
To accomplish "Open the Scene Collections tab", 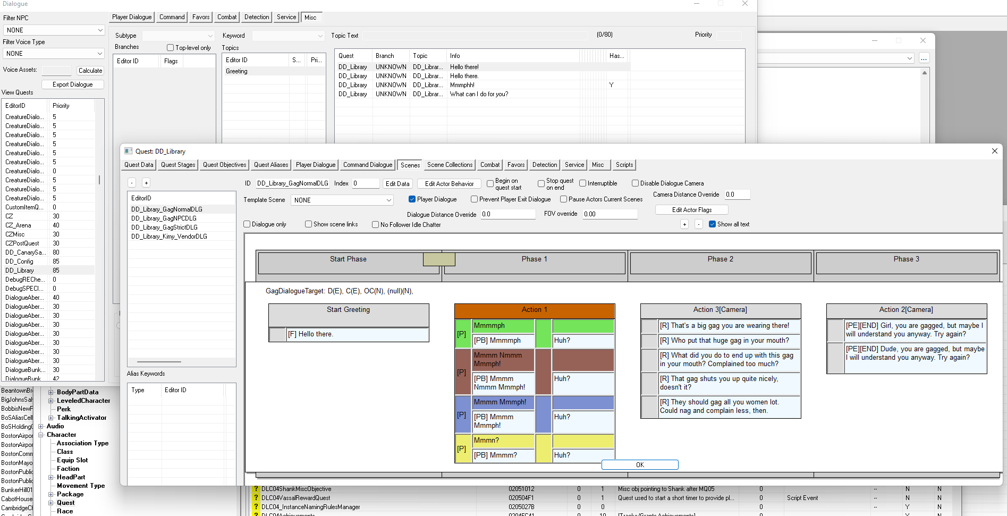I will coord(450,165).
